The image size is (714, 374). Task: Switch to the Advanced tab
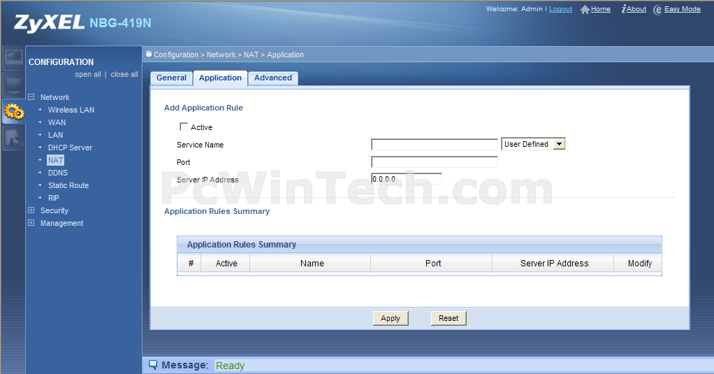273,78
